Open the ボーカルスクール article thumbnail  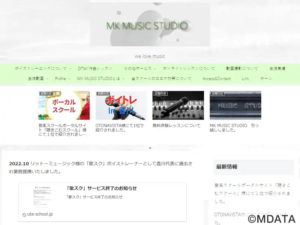coord(64,105)
